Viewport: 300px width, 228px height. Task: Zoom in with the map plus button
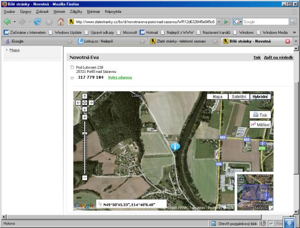coord(84,117)
